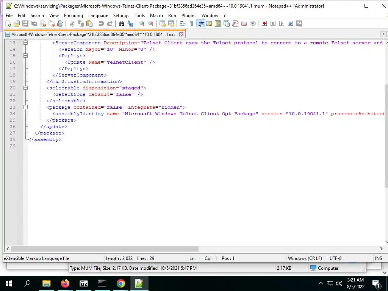This screenshot has width=388, height=291.
Task: Click the horizontal scrollbar thumb
Action: coord(105,249)
